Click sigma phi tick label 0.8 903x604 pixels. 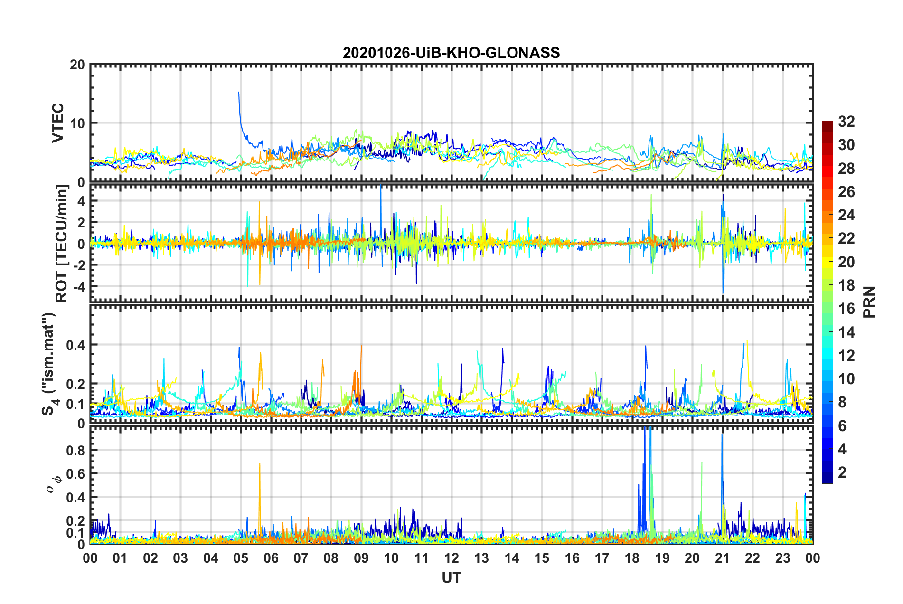click(x=76, y=450)
